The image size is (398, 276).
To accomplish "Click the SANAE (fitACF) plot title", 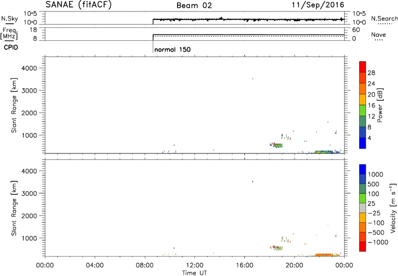I will coord(79,4).
